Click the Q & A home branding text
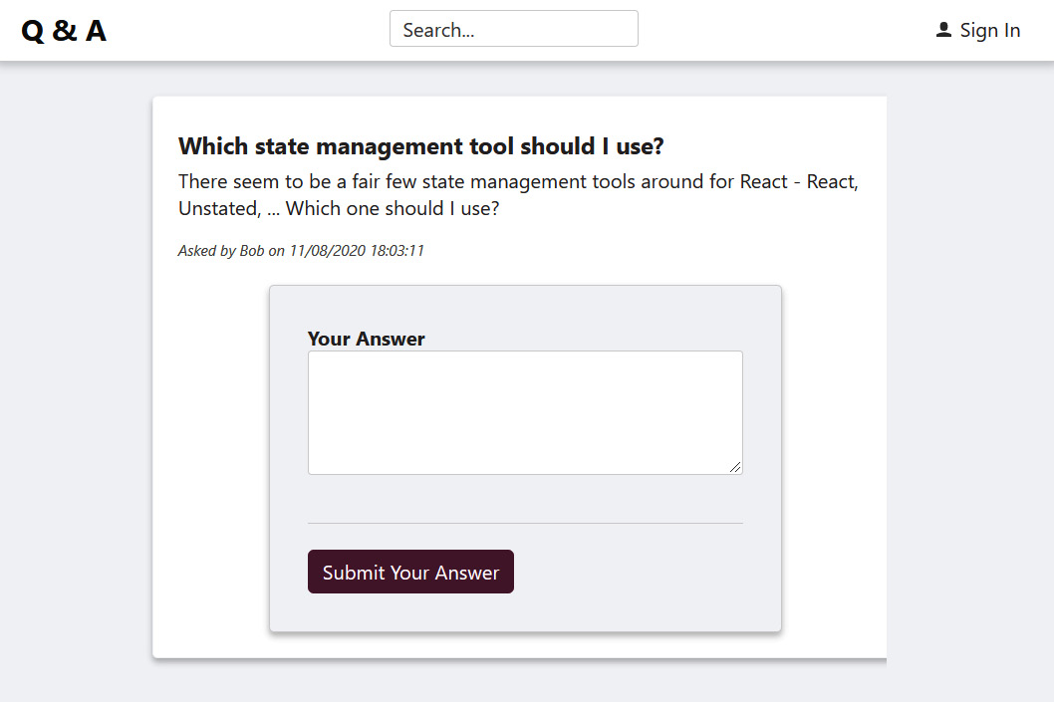The image size is (1054, 702). click(x=62, y=30)
